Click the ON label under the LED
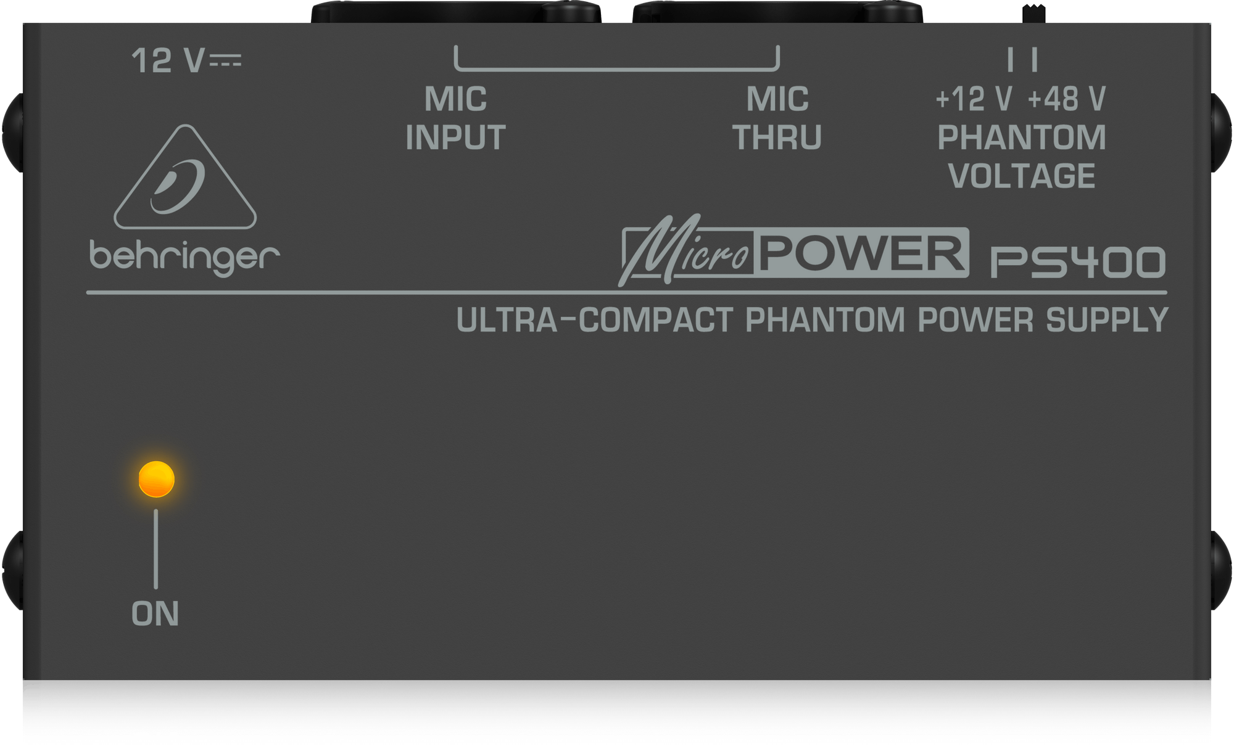The width and height of the screenshot is (1234, 746). pos(155,613)
